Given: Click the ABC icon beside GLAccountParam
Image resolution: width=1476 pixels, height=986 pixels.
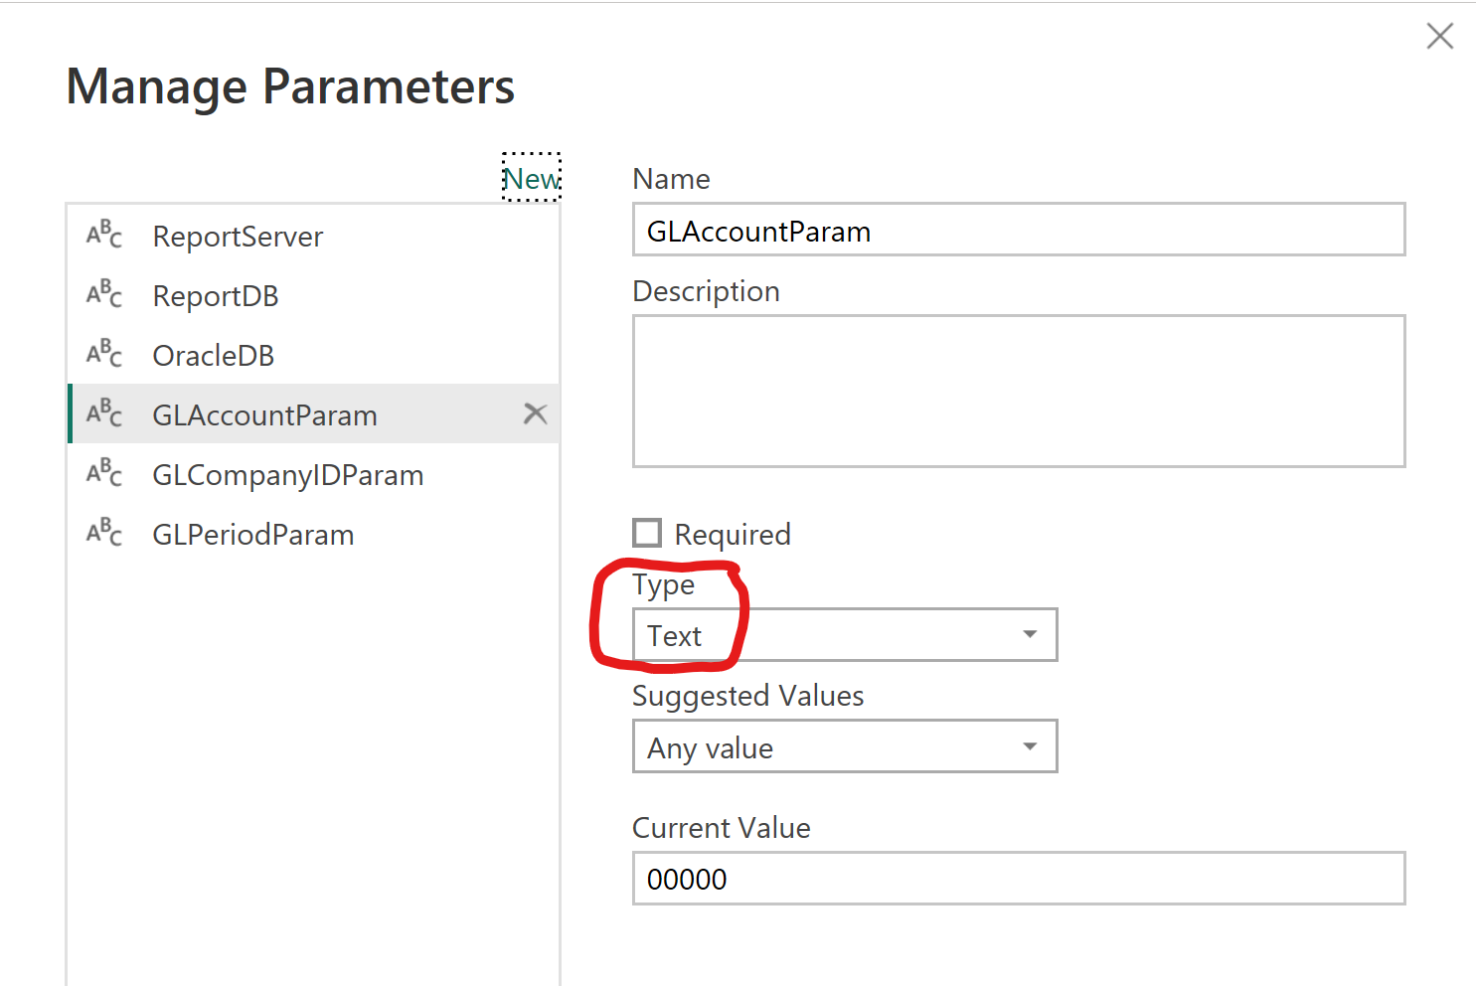Looking at the screenshot, I should [104, 413].
